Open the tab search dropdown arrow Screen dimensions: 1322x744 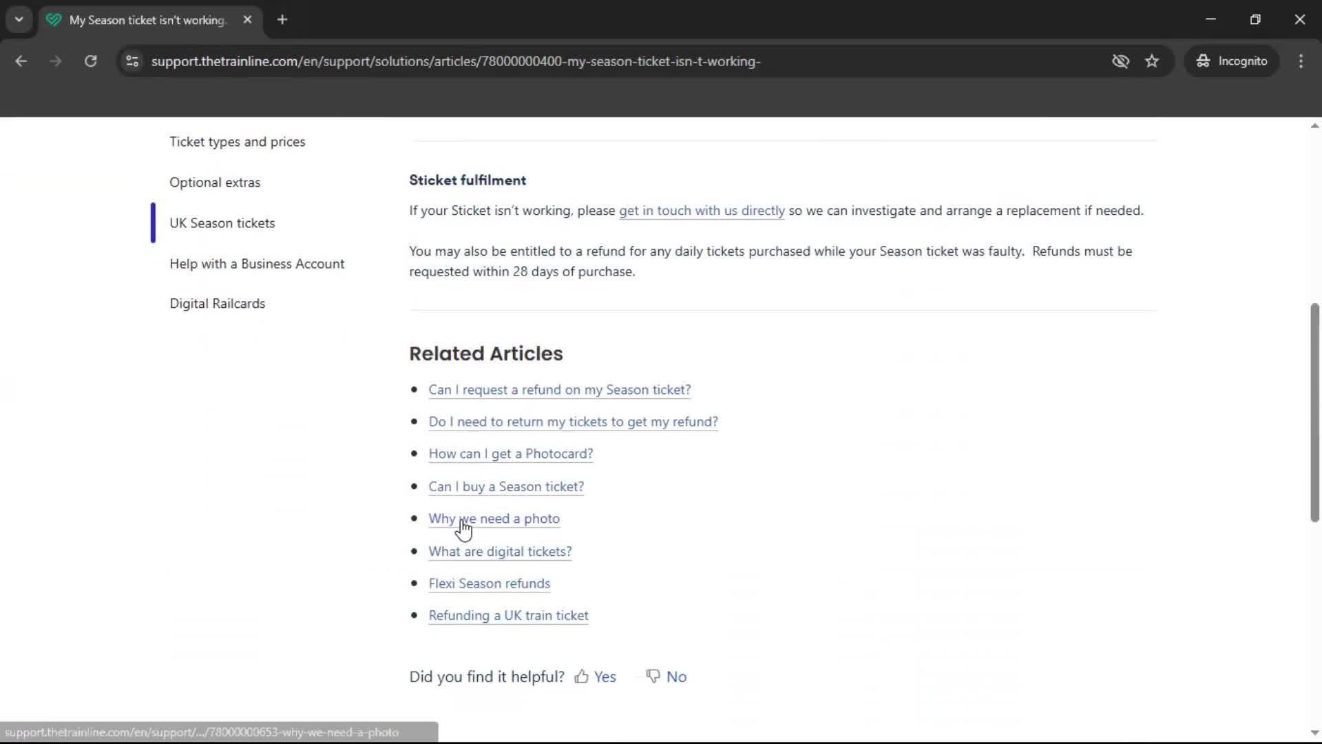coord(19,19)
